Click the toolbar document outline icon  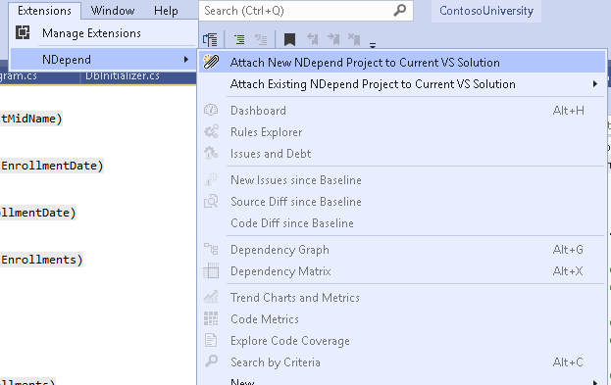[x=210, y=39]
